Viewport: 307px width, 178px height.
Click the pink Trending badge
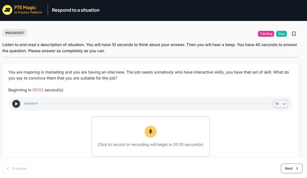pyautogui.click(x=266, y=34)
